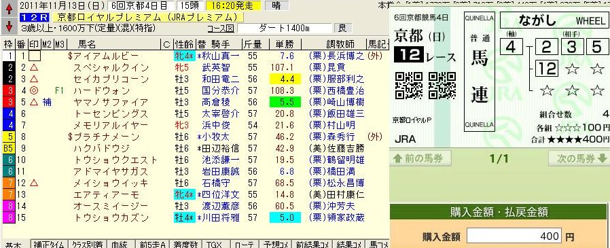Click partner horse number 12 on ticket
The image size is (610, 248).
pos(547,69)
